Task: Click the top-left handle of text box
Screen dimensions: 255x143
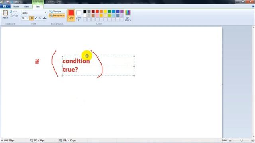Action: [62, 56]
